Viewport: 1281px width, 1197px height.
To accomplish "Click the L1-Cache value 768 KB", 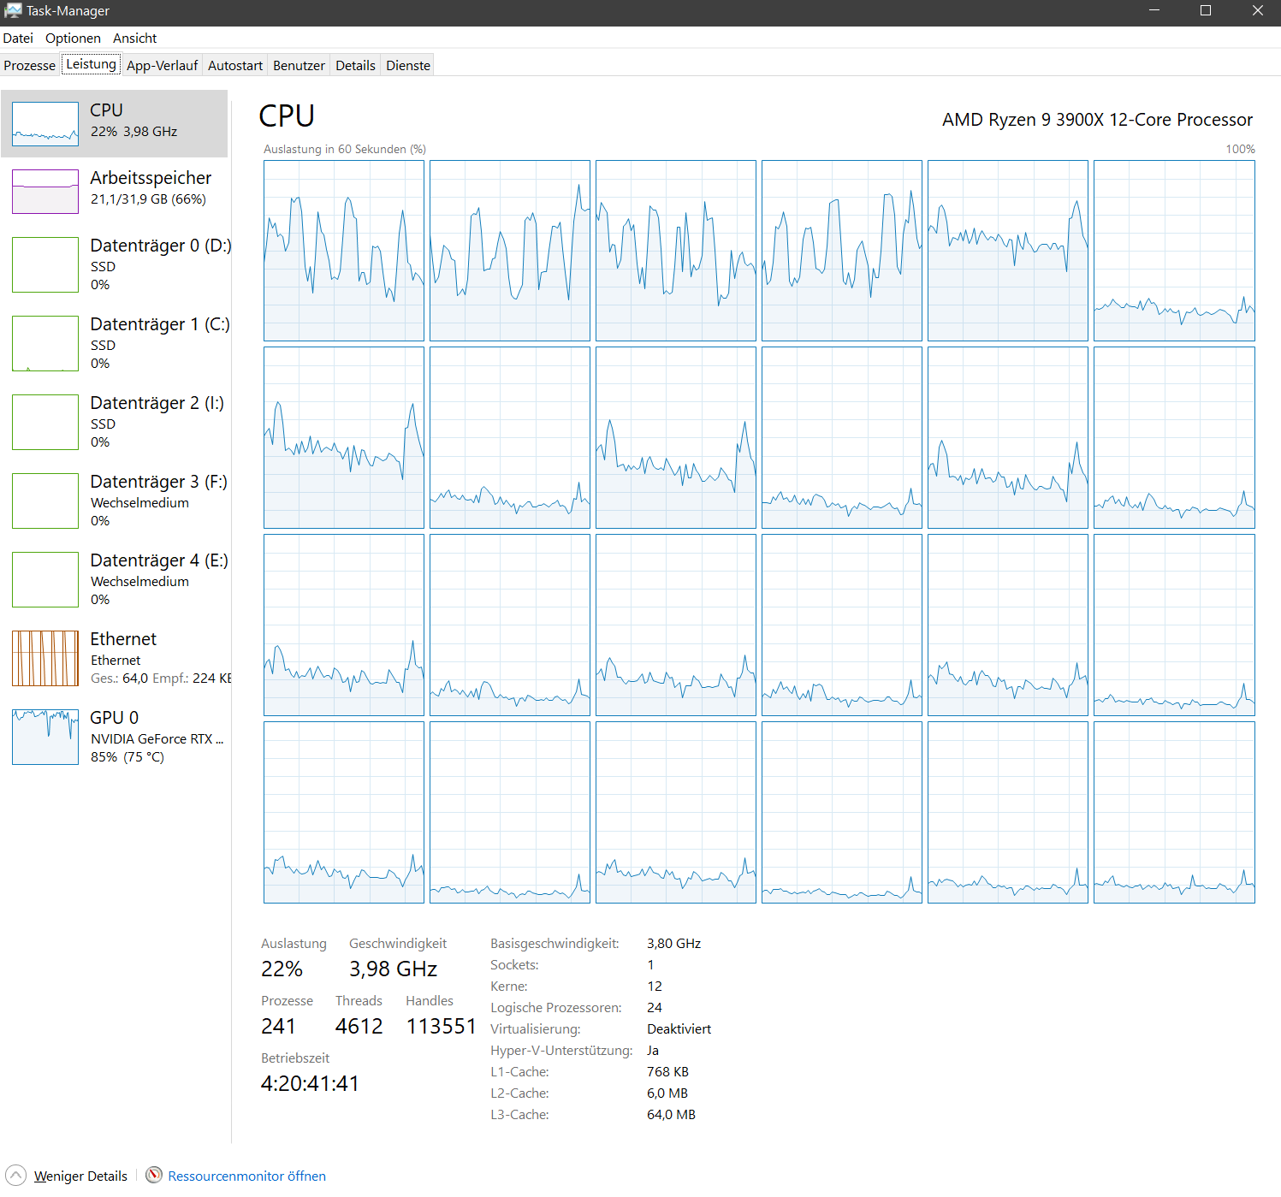I will (x=667, y=1071).
